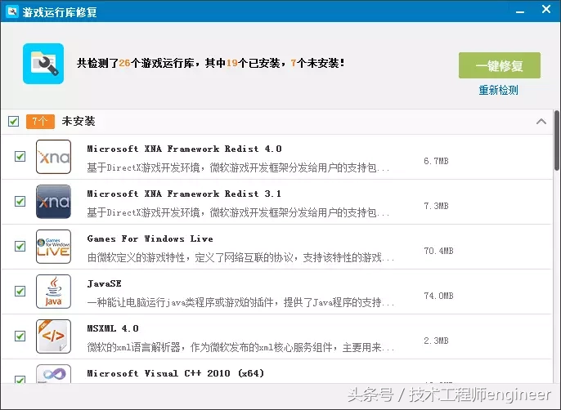This screenshot has width=561, height=410.
Task: Click the 6.7MB size value
Action: click(436, 161)
